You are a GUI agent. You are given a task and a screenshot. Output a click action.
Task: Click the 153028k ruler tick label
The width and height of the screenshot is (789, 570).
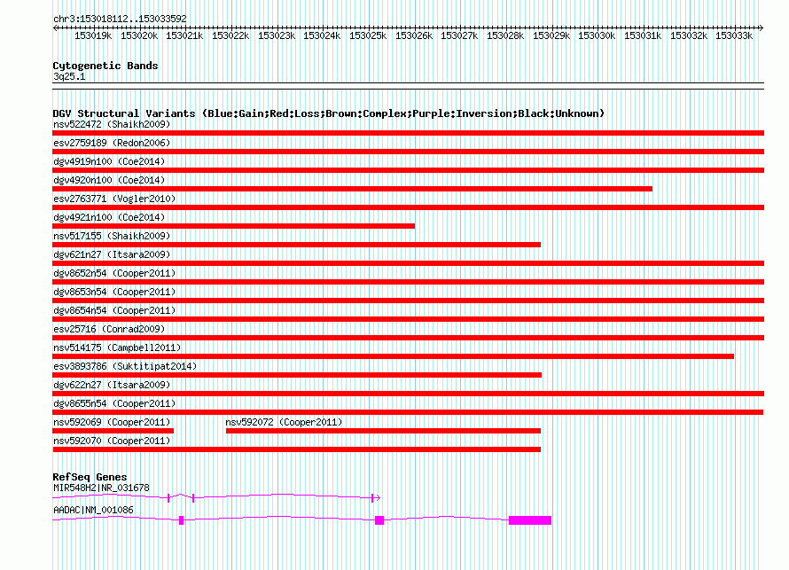[x=505, y=35]
